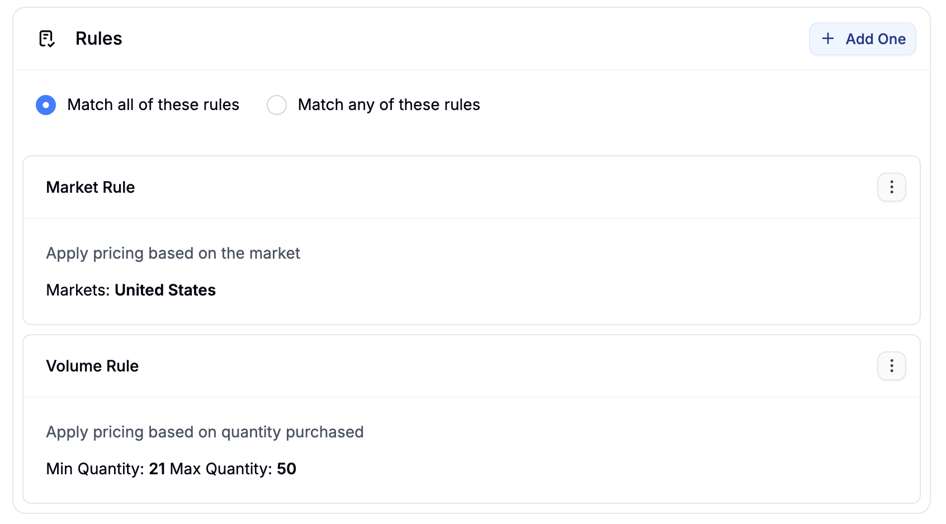Click the Add One button

[x=862, y=39]
